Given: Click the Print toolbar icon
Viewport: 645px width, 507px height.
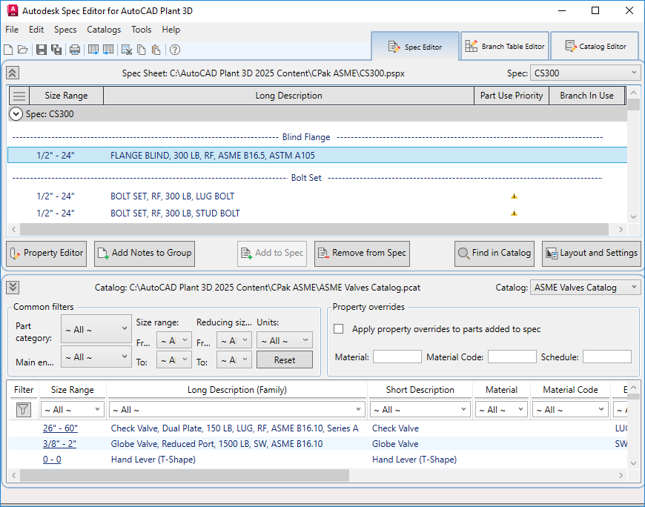Looking at the screenshot, I should tap(75, 50).
